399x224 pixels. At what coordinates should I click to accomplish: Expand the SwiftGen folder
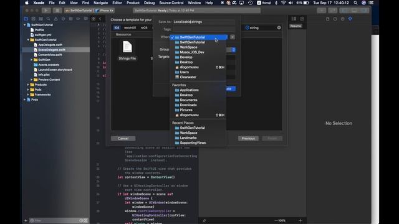pyautogui.click(x=32, y=60)
